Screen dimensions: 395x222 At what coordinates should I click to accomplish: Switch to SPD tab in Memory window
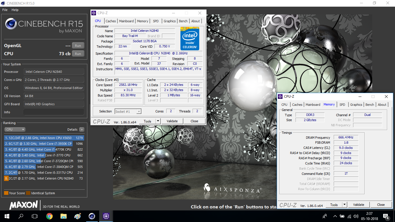(x=342, y=105)
